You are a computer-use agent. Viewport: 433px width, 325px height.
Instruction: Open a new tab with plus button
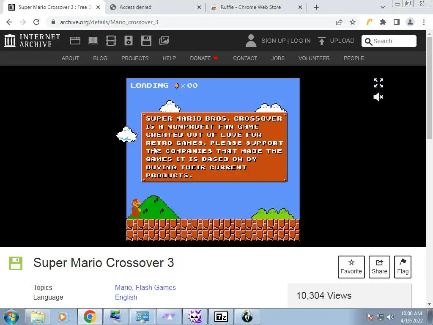pos(316,7)
